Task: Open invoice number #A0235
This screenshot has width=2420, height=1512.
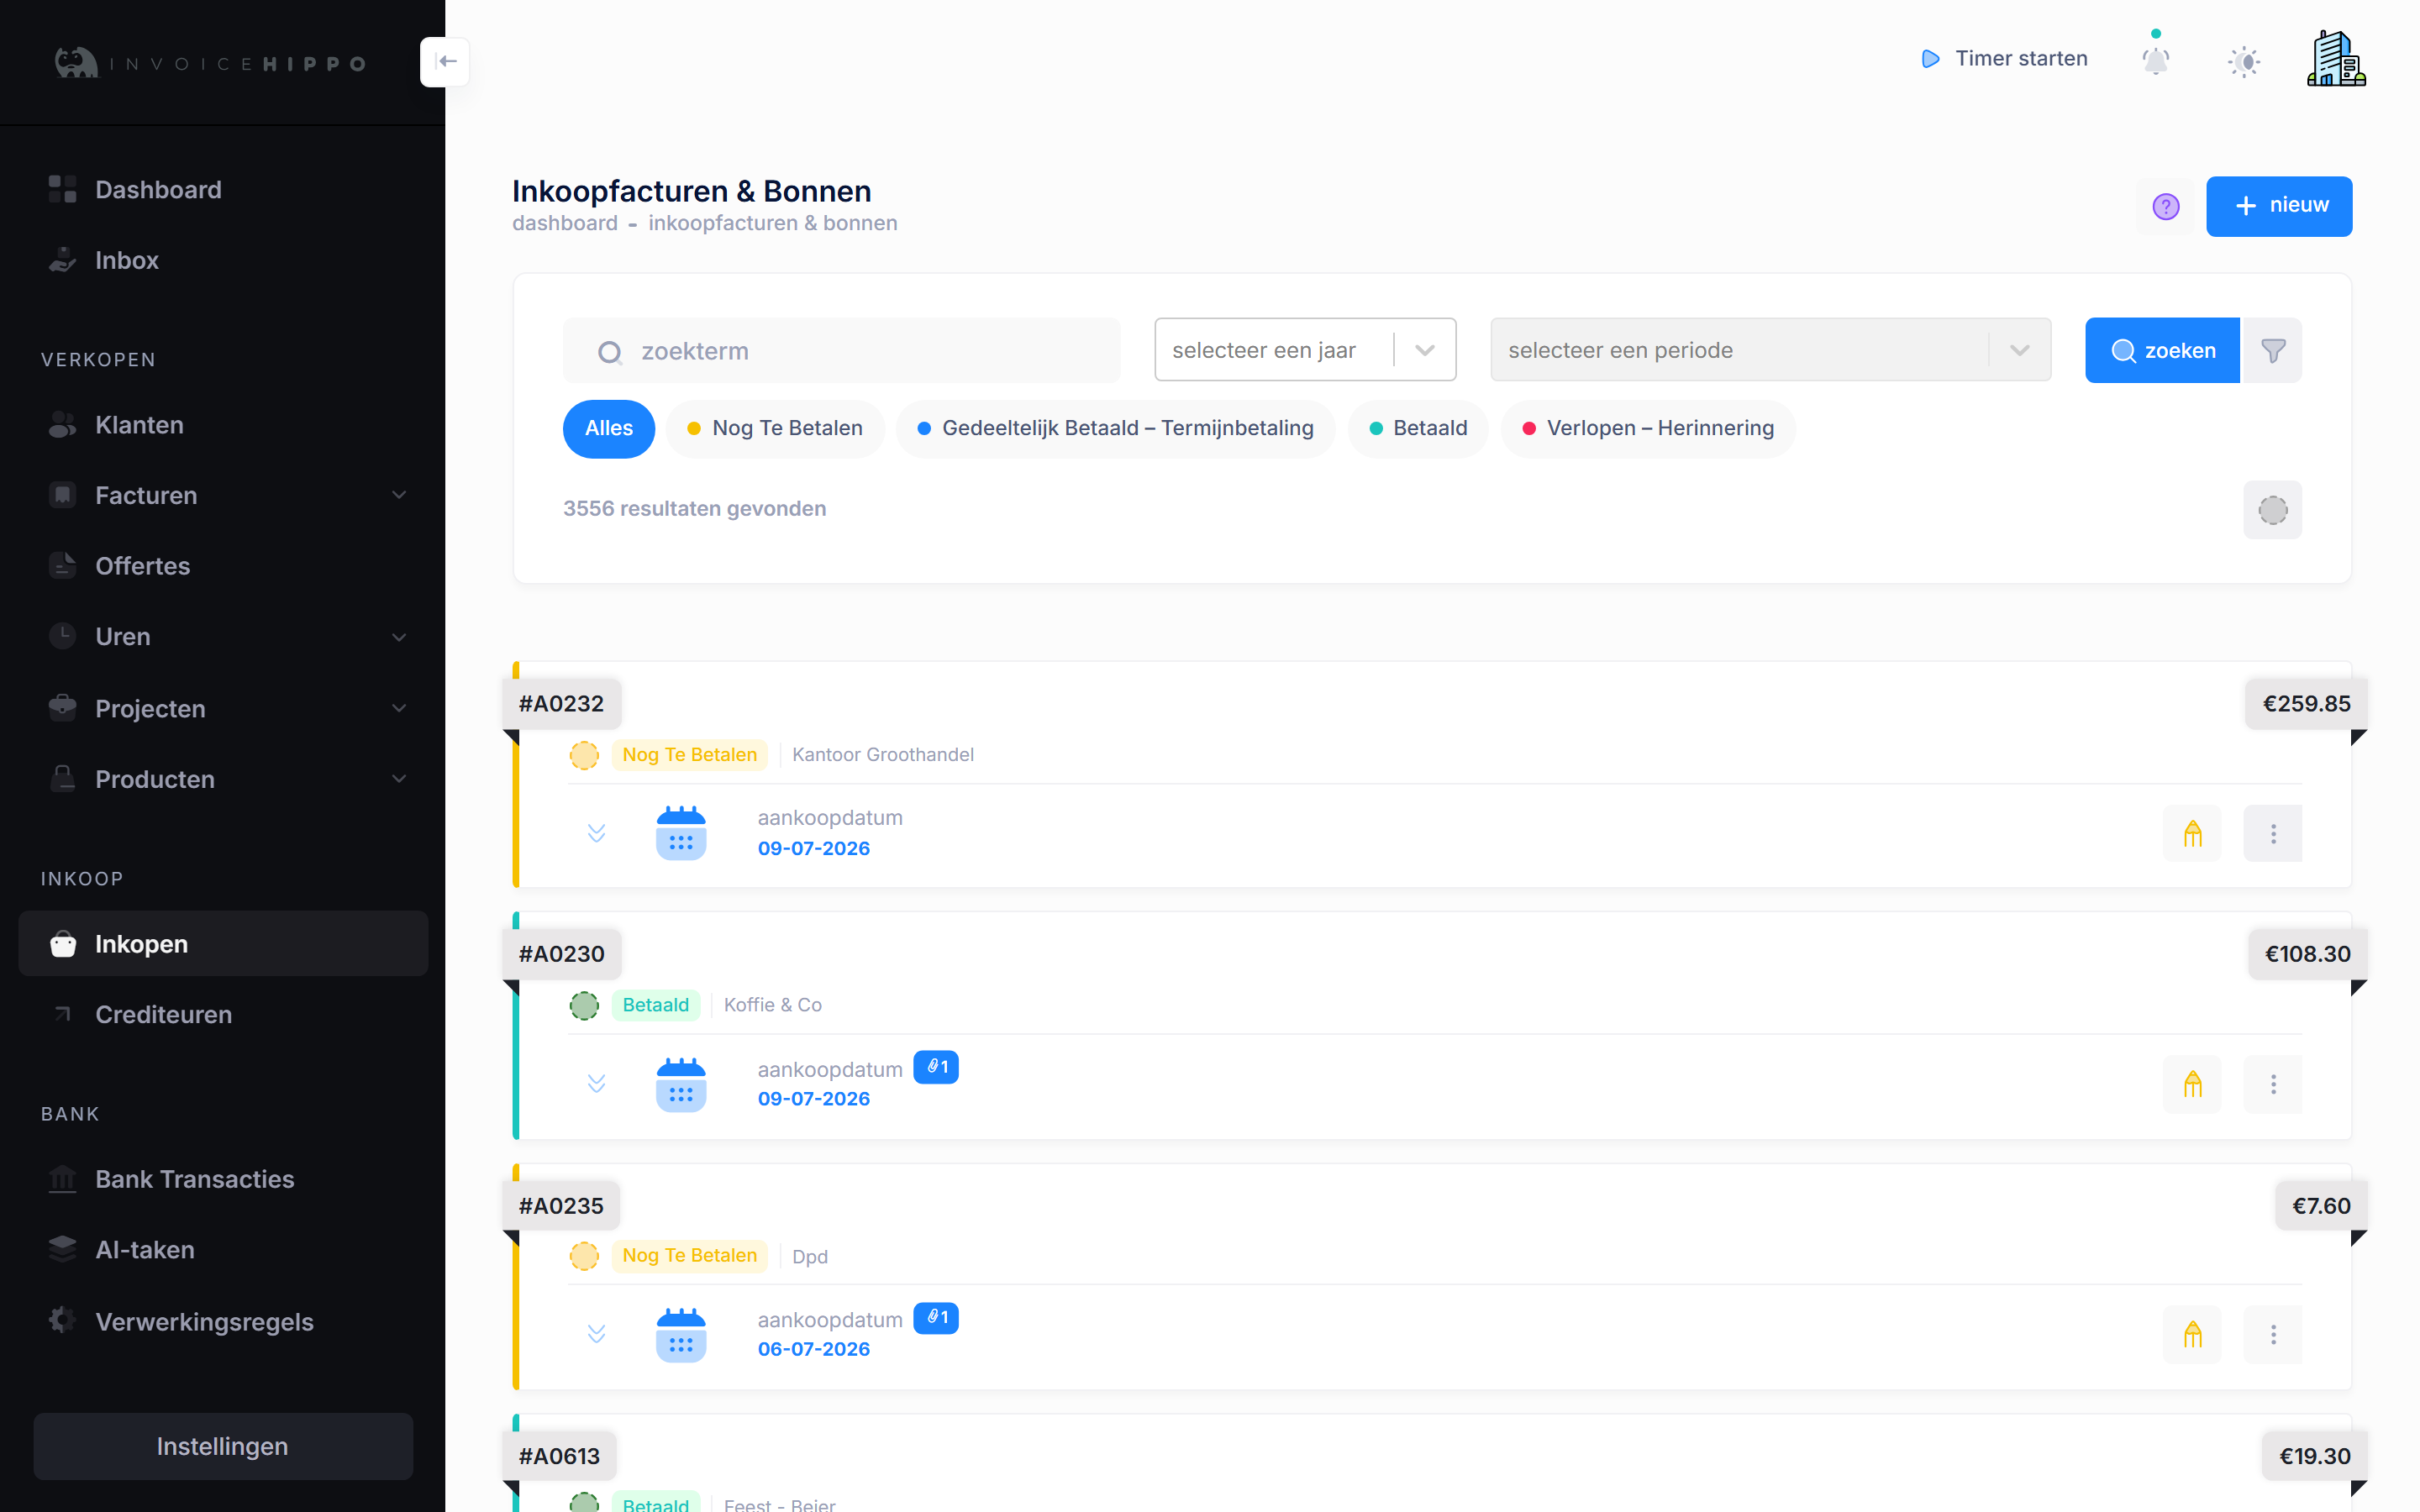Action: 561,1206
